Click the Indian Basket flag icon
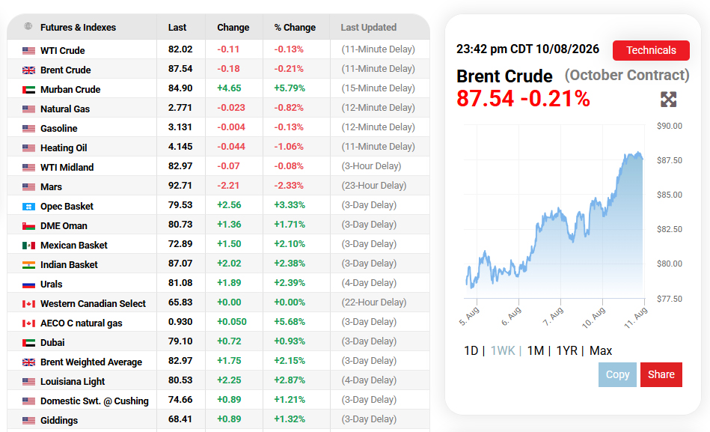Image resolution: width=710 pixels, height=432 pixels. point(28,265)
